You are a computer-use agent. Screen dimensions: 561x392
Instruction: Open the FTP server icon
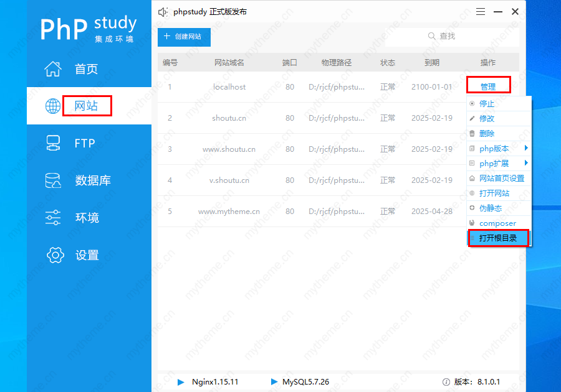pyautogui.click(x=53, y=143)
